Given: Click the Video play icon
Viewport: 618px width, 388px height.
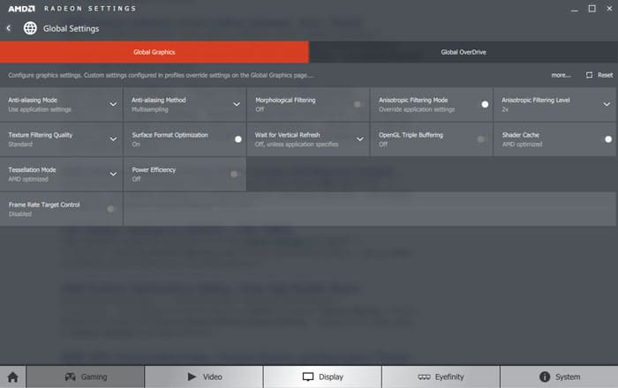Looking at the screenshot, I should click(192, 377).
